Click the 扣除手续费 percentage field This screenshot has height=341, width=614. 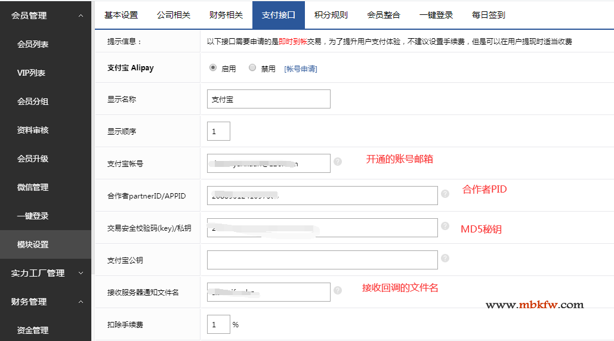(218, 324)
